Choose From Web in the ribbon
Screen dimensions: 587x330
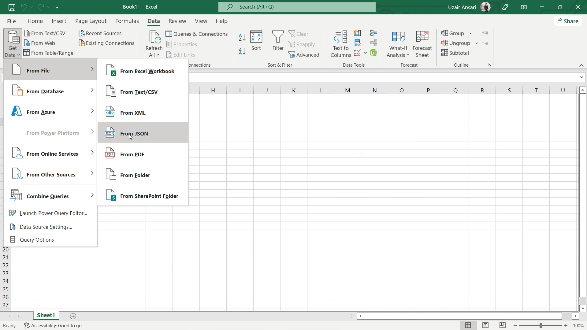(39, 43)
